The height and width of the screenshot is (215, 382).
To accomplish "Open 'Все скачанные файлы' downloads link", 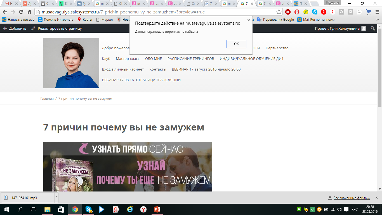I will tap(351, 198).
